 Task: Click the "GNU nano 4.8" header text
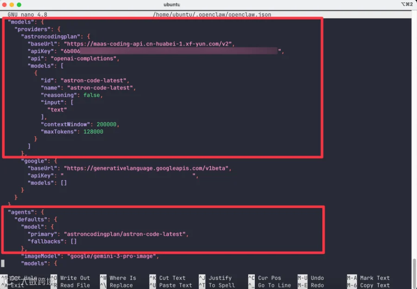27,14
